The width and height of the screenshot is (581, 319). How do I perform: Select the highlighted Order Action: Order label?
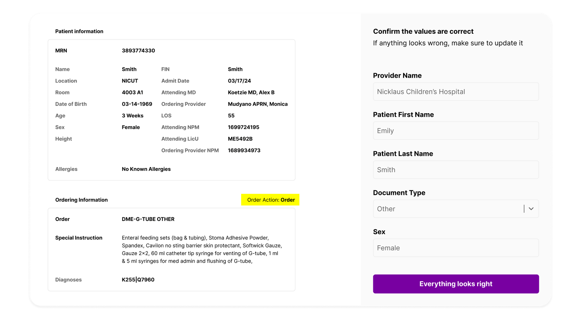coord(270,200)
